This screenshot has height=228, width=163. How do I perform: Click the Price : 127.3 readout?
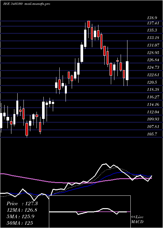(x=22, y=204)
